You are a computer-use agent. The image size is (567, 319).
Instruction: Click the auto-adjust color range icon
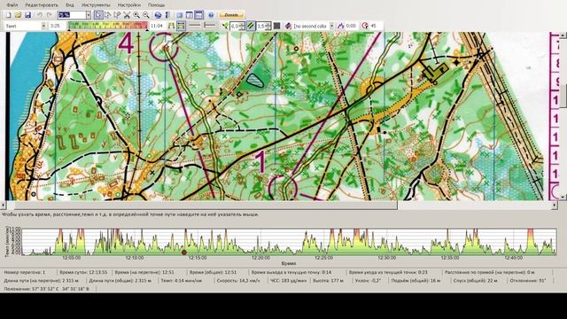[171, 26]
